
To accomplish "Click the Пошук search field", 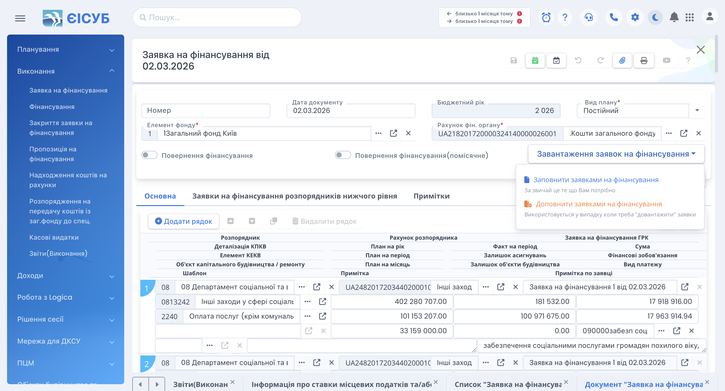I will (217, 17).
